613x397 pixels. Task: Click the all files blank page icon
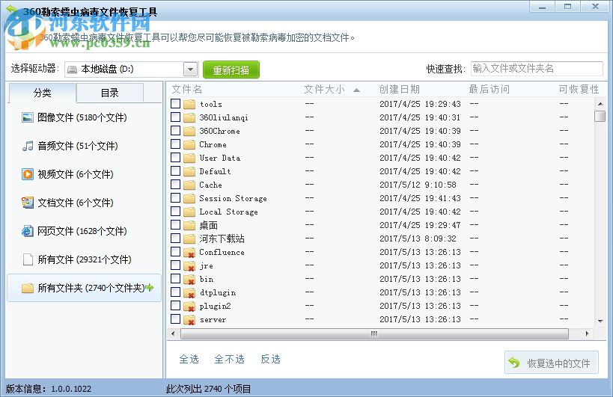pyautogui.click(x=28, y=259)
